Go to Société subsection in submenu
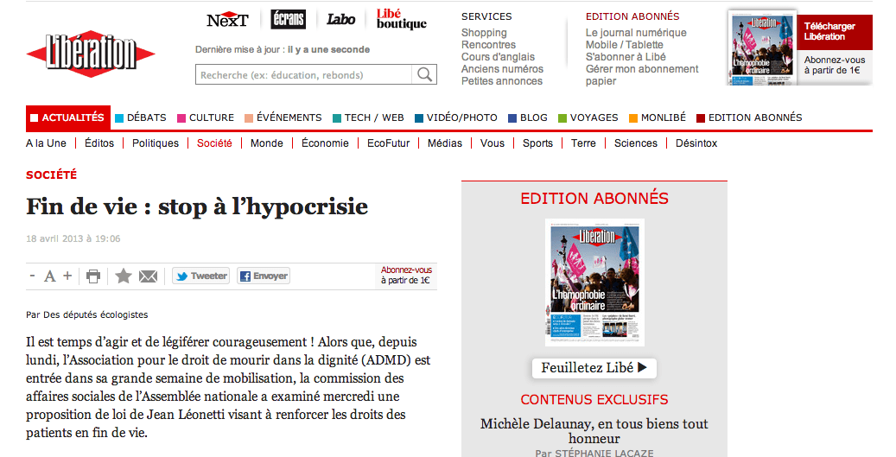This screenshot has height=457, width=896. [214, 143]
